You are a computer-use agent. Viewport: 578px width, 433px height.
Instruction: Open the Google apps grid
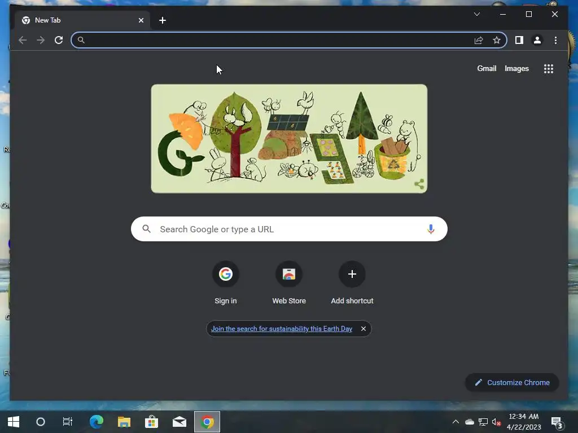point(549,69)
